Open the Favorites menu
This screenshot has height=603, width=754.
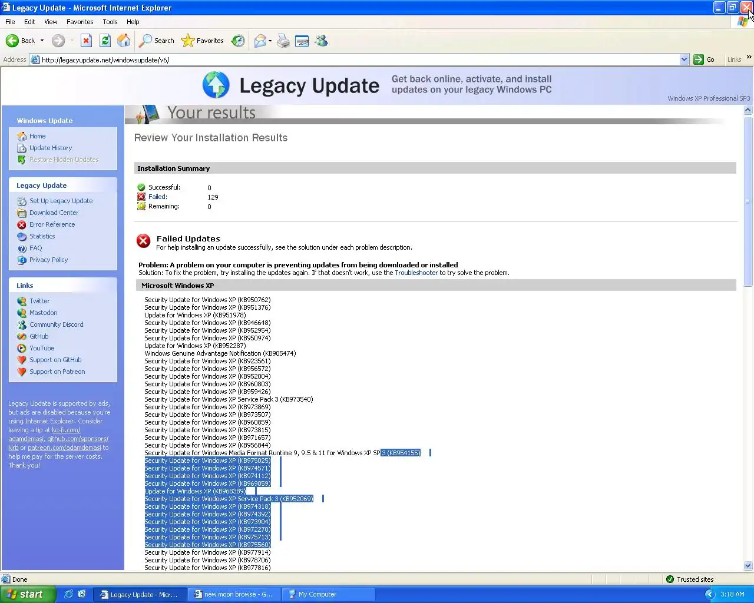(80, 22)
